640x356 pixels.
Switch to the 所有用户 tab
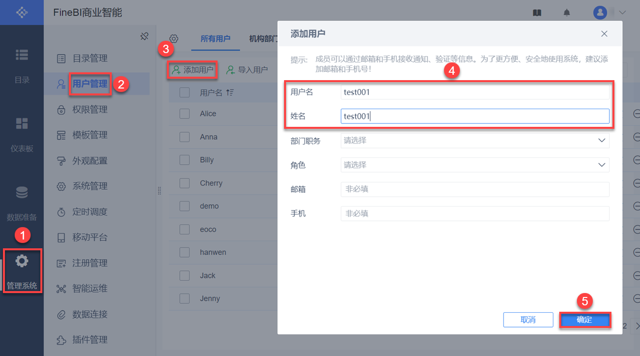tap(216, 39)
